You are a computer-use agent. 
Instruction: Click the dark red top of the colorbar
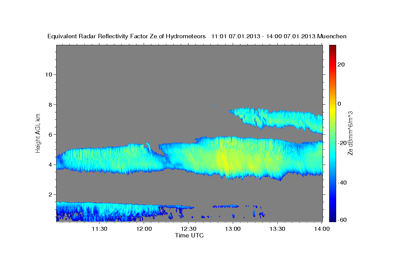click(x=332, y=48)
